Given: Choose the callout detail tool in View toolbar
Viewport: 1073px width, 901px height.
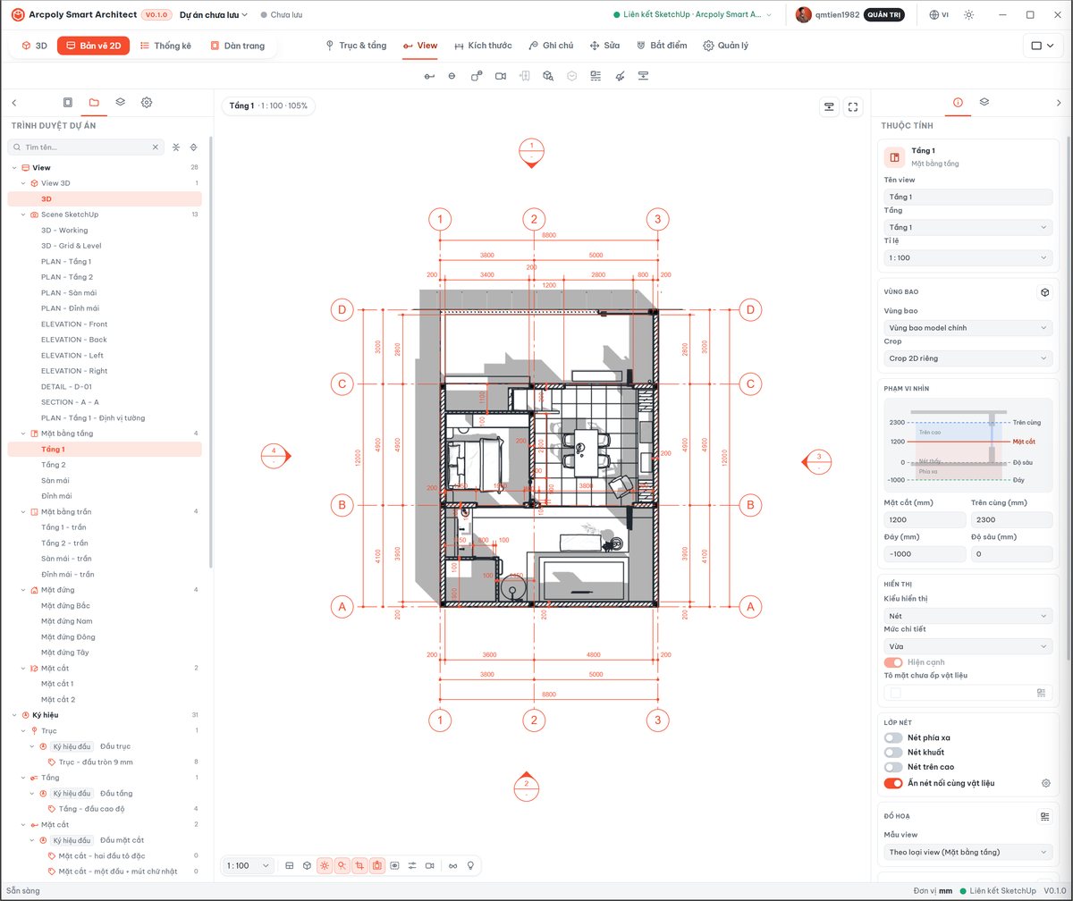Looking at the screenshot, I should (477, 76).
